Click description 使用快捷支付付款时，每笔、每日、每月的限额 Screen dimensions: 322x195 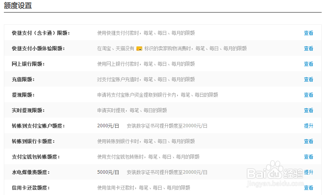tap(146, 33)
